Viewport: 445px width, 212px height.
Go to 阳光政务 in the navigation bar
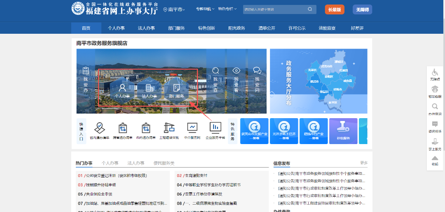[x=237, y=28]
